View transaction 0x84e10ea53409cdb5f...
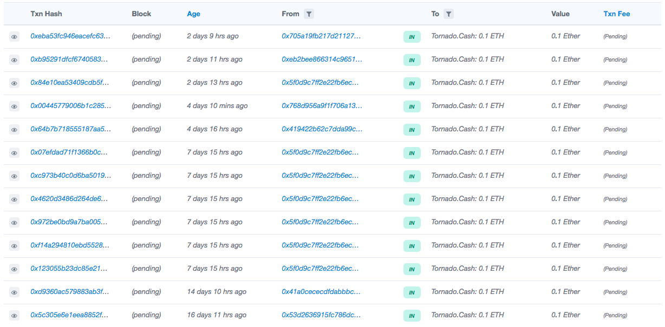This screenshot has height=327, width=665. tap(70, 83)
